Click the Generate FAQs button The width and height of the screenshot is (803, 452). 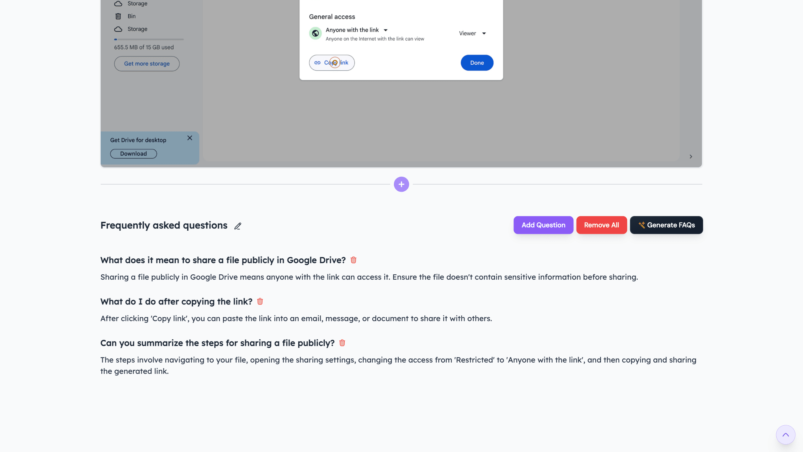click(x=666, y=225)
